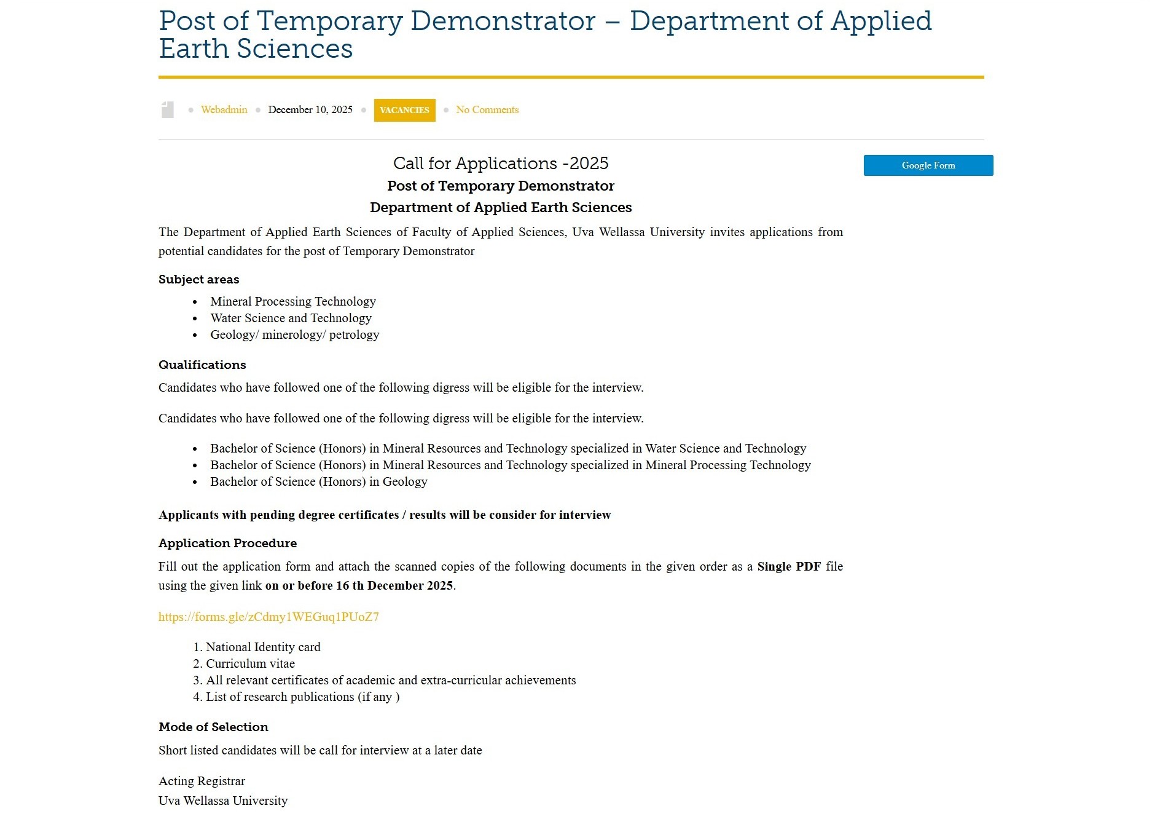Open the Webadmin author link
The width and height of the screenshot is (1160, 819).
tap(224, 109)
